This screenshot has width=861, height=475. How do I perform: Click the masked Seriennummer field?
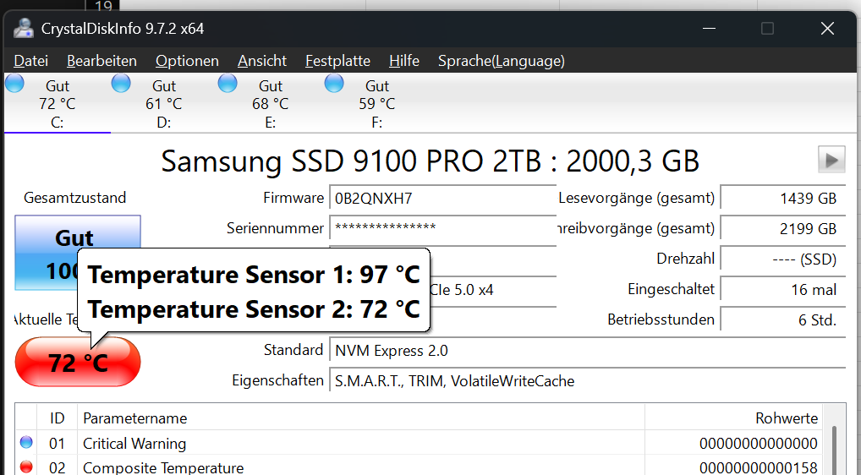[x=442, y=228]
